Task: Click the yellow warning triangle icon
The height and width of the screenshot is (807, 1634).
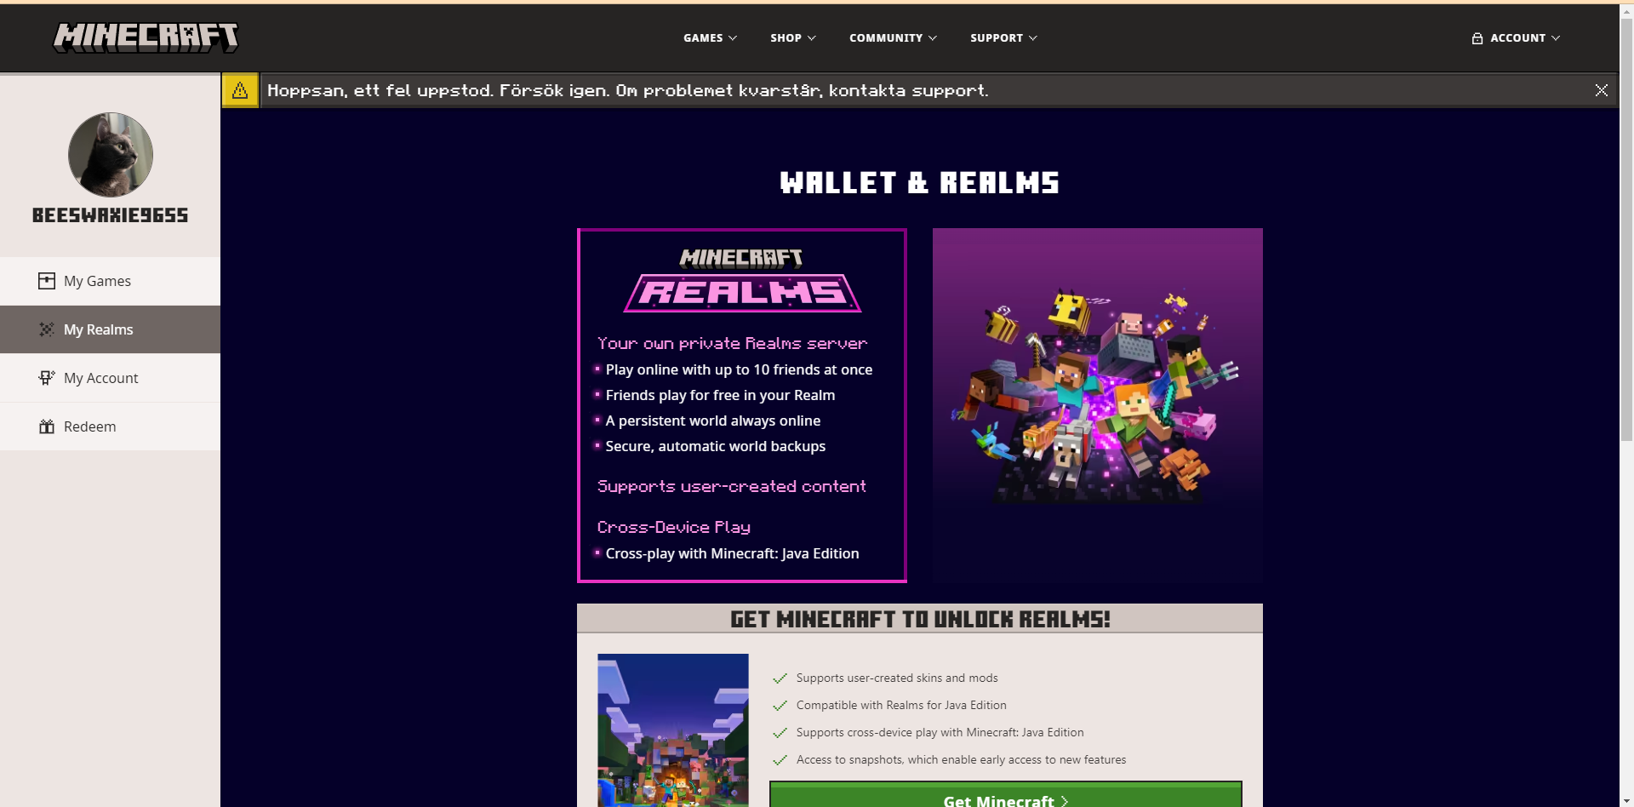Action: (x=240, y=90)
